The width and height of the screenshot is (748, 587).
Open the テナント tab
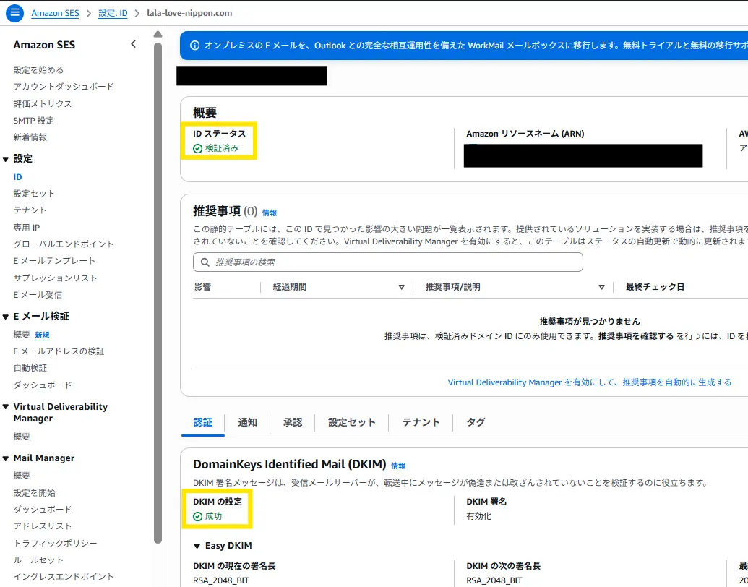[x=421, y=422]
